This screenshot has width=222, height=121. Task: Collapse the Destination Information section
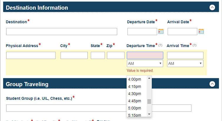tap(212, 7)
